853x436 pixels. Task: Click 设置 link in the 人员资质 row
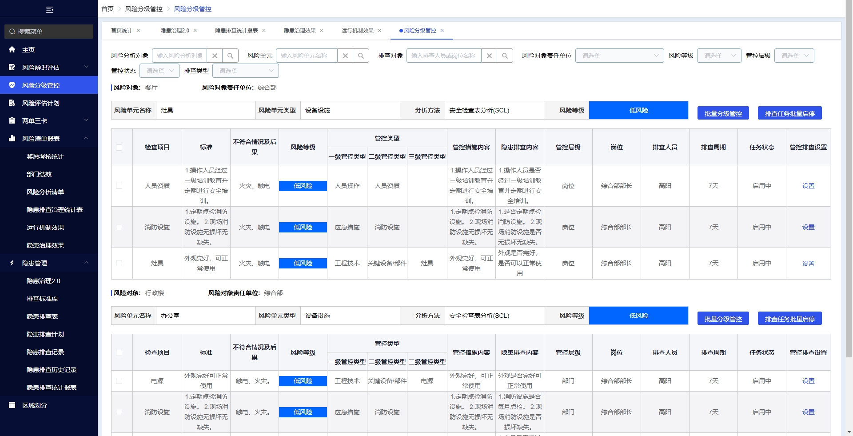[x=808, y=186]
